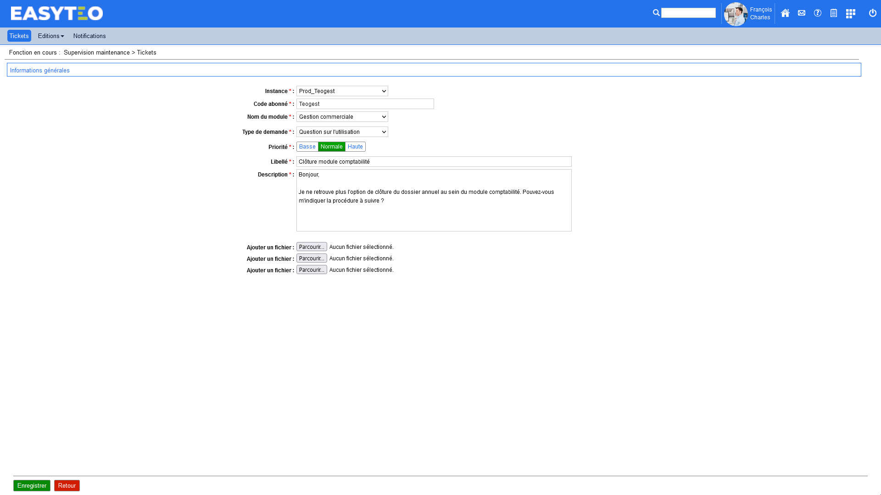Screen dimensions: 881x495
Task: Click the magnifying glass search icon
Action: pyautogui.click(x=656, y=13)
